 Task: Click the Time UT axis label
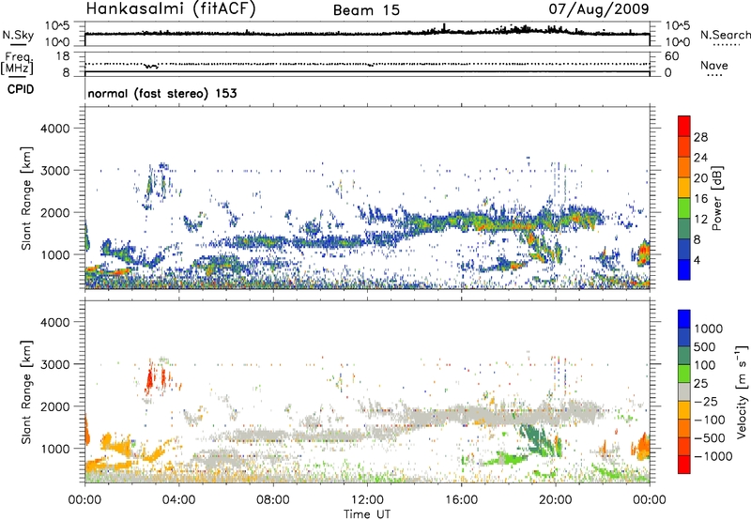click(x=367, y=514)
